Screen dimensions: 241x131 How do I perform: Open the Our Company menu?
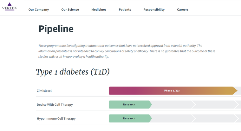coord(39,9)
